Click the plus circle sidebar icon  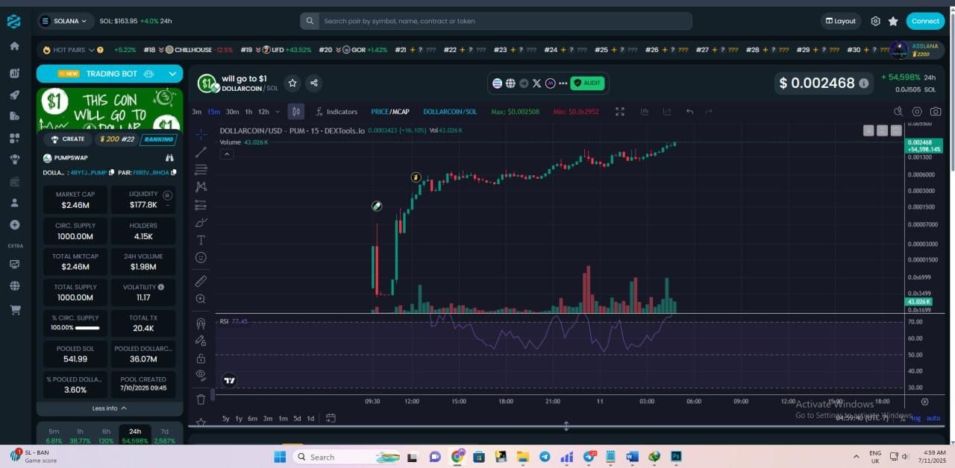pos(14,225)
